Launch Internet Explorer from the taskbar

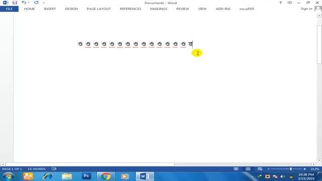pyautogui.click(x=47, y=176)
